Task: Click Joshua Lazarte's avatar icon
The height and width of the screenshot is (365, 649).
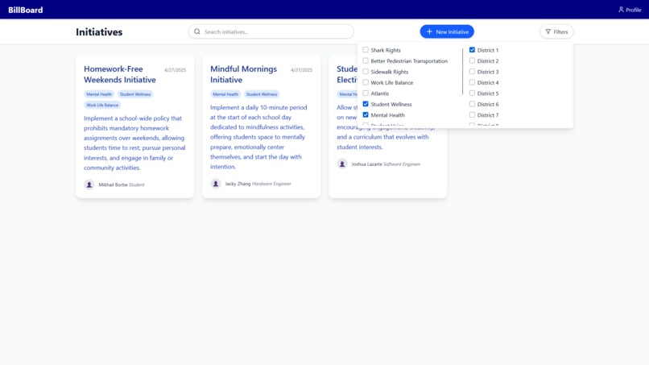Action: (x=342, y=164)
